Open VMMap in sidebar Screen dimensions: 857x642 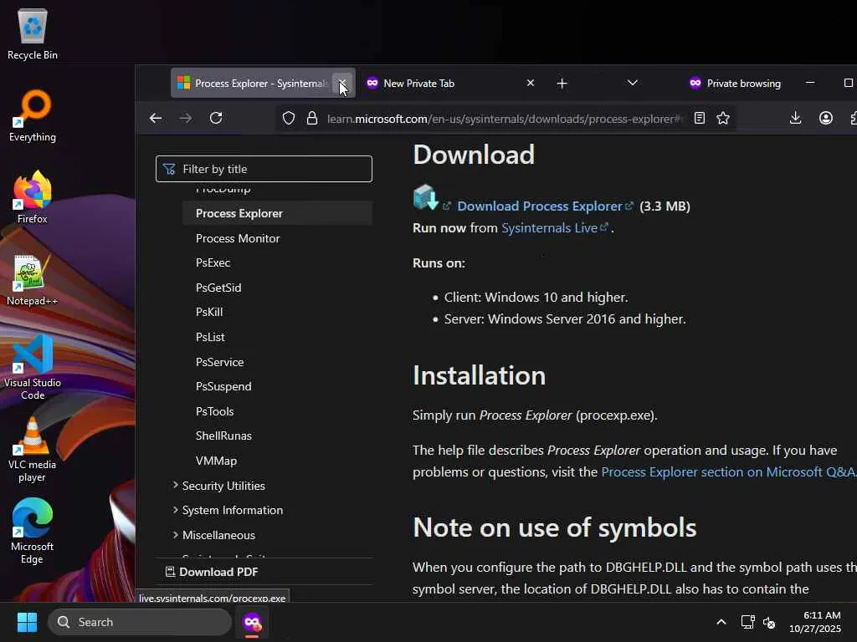pos(217,461)
